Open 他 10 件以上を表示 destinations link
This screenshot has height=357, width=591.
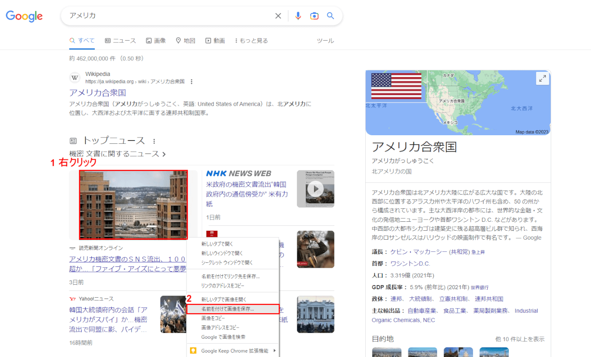pyautogui.click(x=520, y=339)
